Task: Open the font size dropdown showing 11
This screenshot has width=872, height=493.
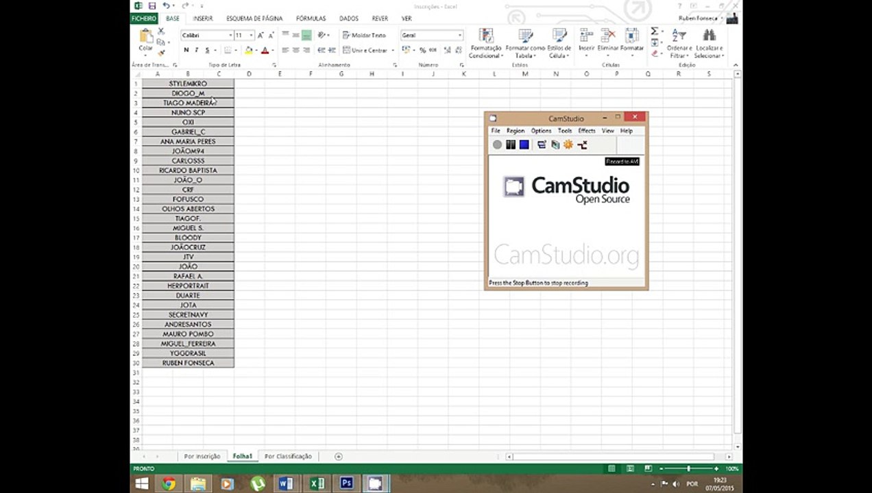Action: 244,35
